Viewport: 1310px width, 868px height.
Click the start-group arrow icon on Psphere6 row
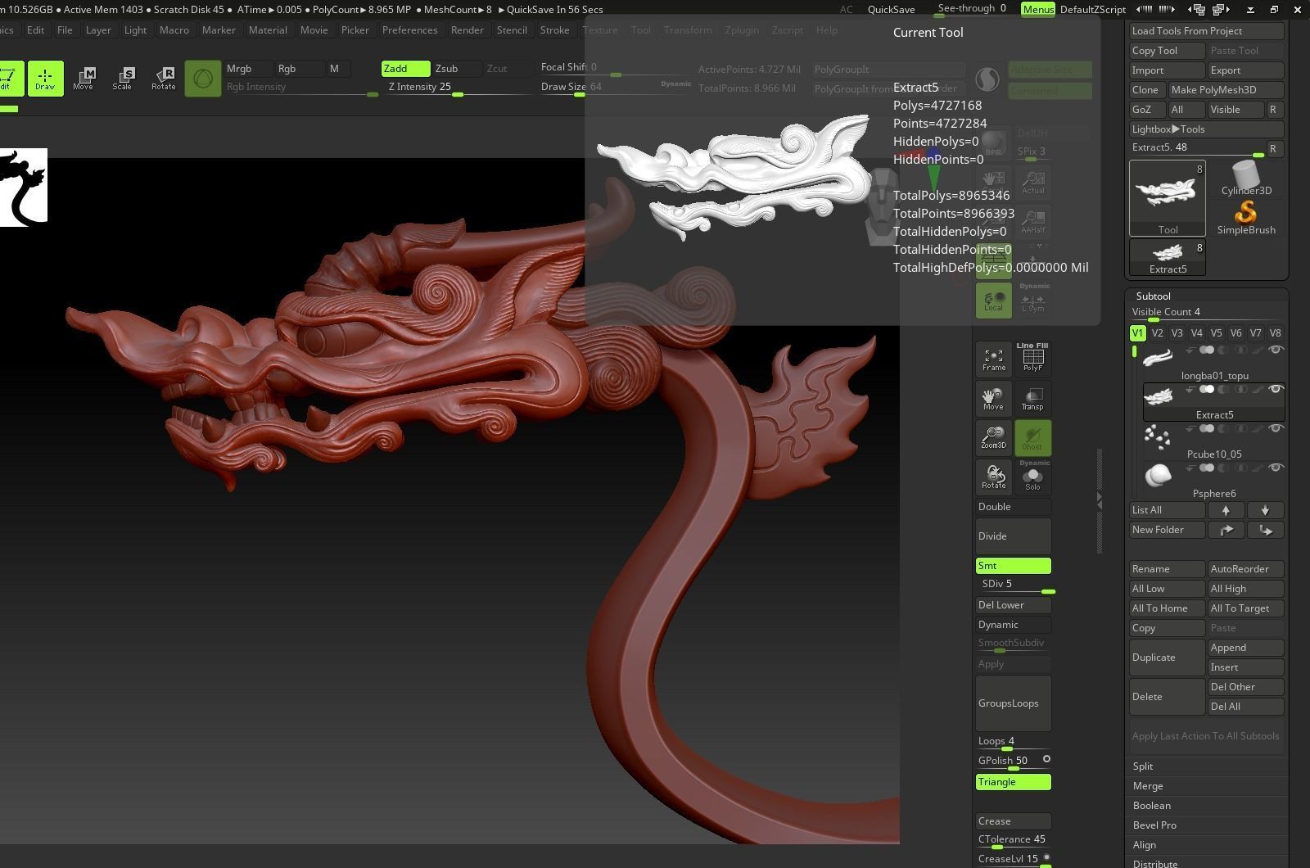(1191, 468)
